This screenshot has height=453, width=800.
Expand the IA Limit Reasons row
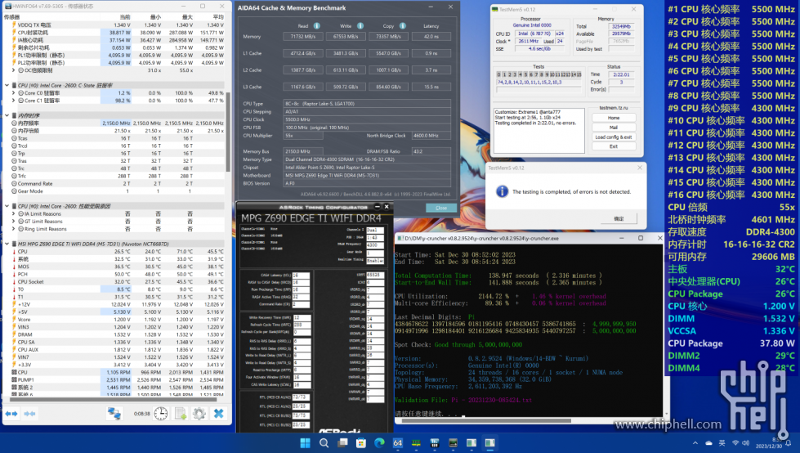(14, 214)
